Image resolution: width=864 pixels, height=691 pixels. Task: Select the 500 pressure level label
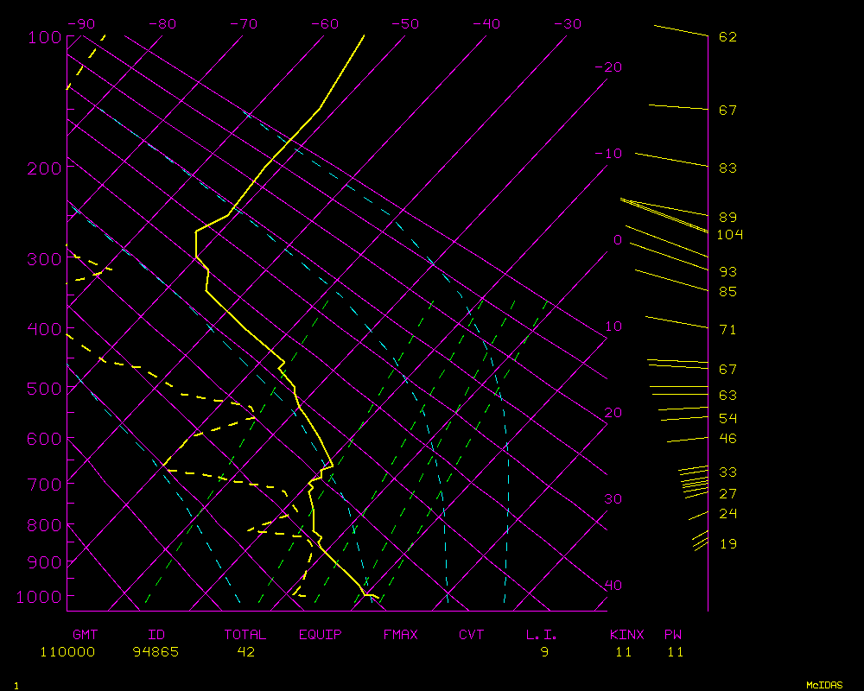44,389
